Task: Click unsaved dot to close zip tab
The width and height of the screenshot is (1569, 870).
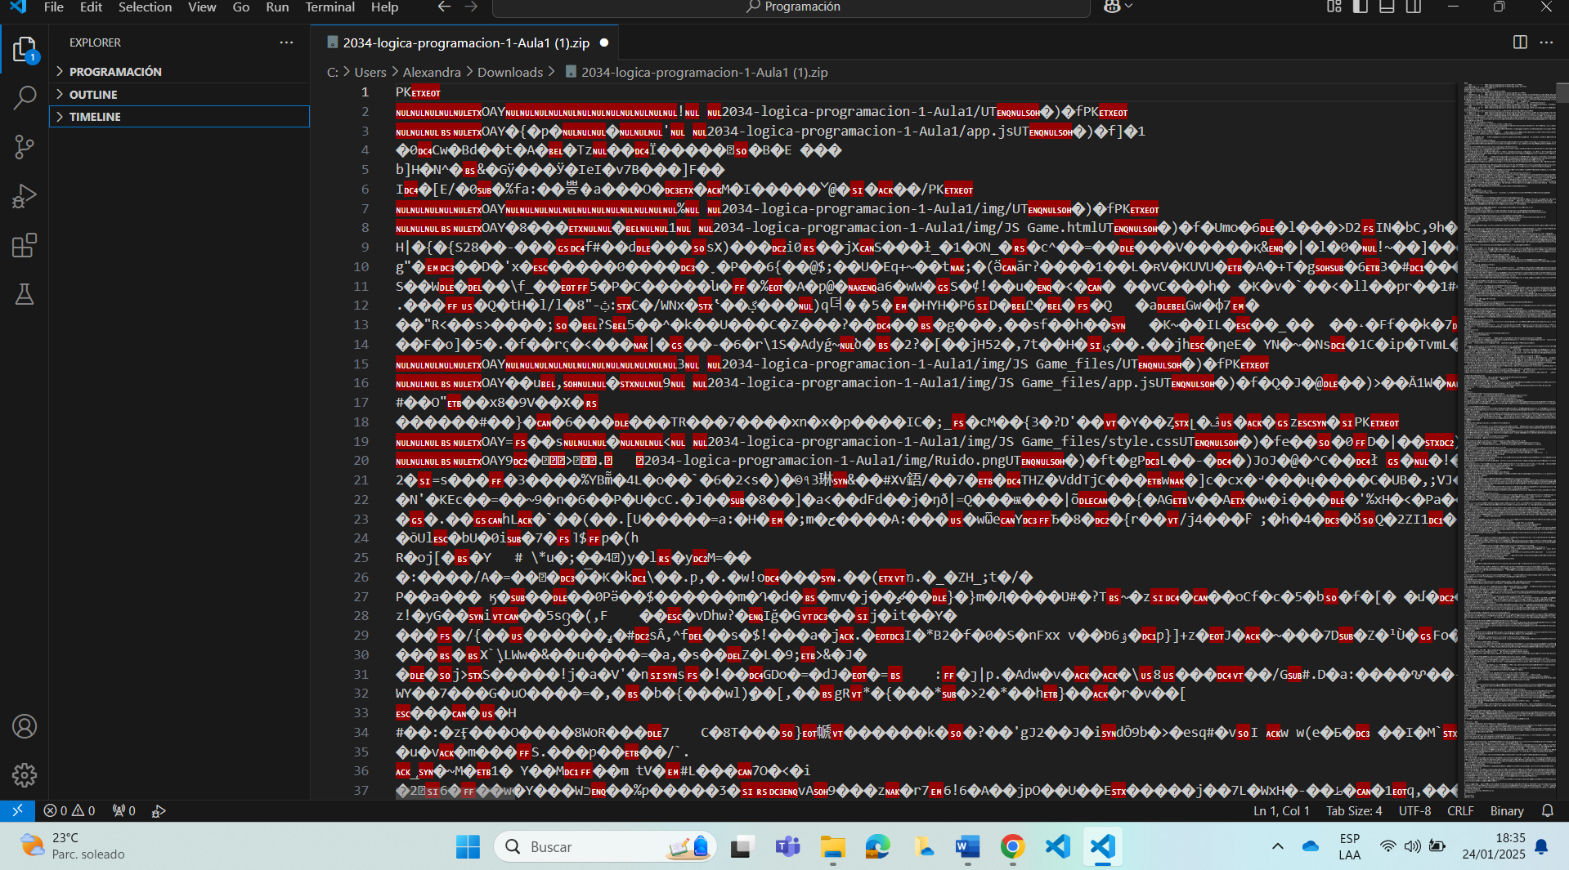Action: (x=604, y=42)
